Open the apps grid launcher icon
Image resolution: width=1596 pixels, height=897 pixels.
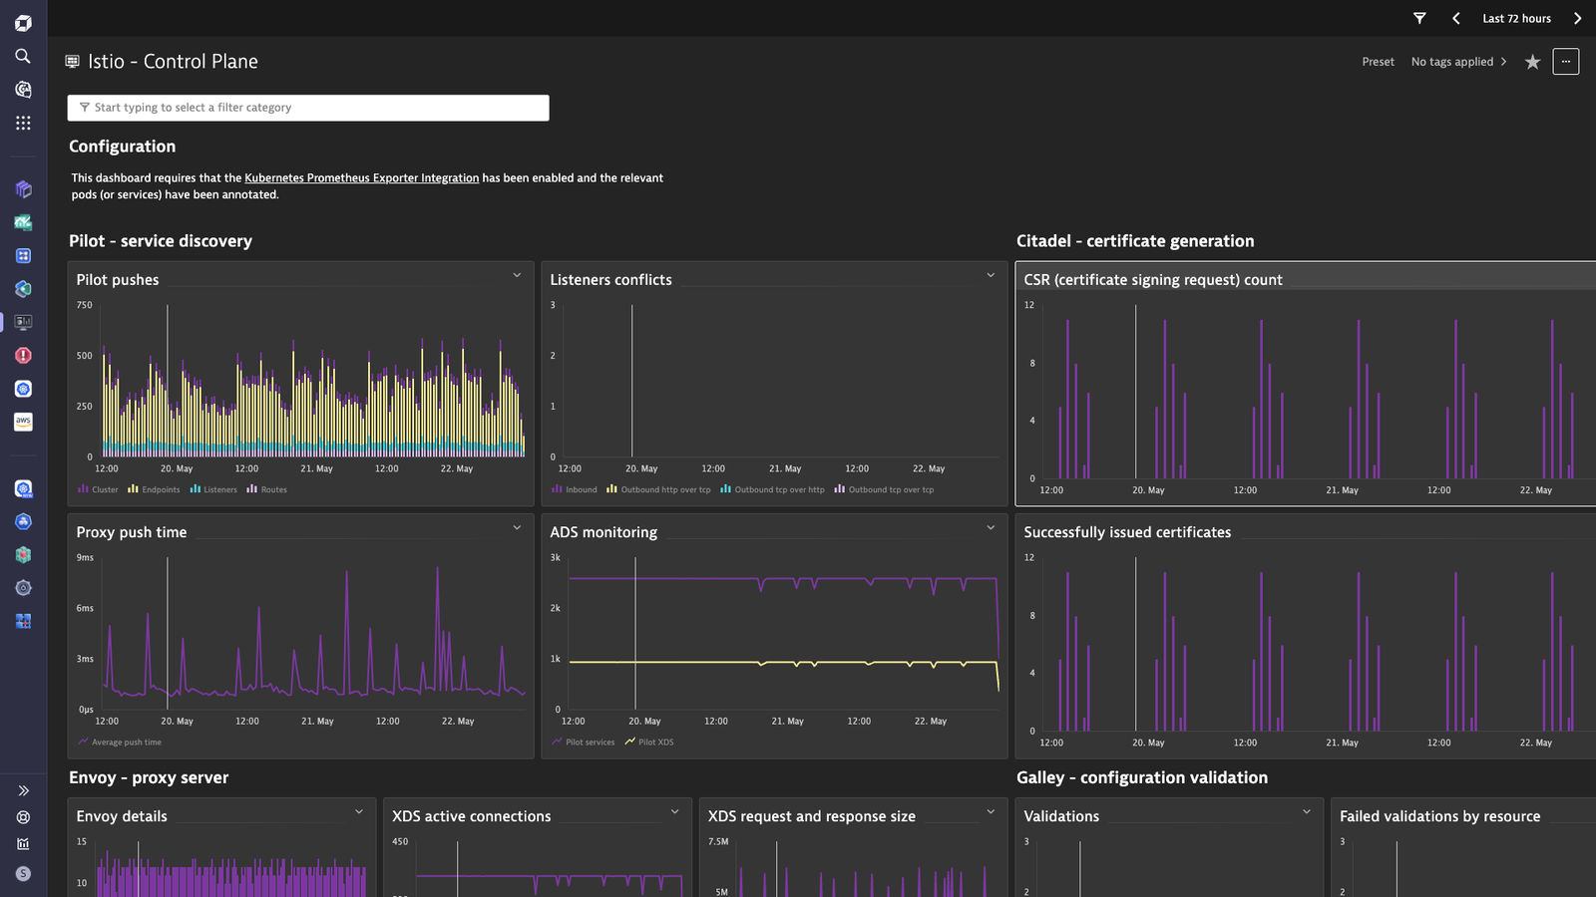coord(23,123)
